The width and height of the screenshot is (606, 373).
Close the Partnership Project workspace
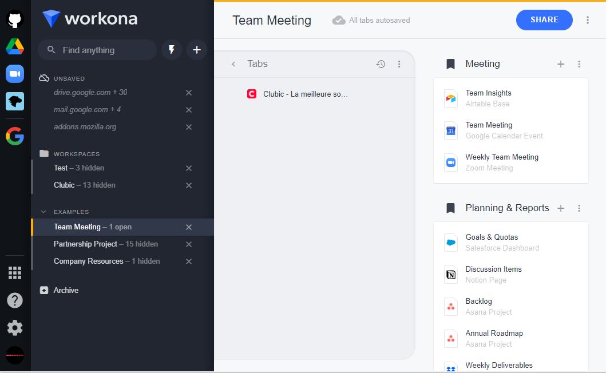point(189,244)
